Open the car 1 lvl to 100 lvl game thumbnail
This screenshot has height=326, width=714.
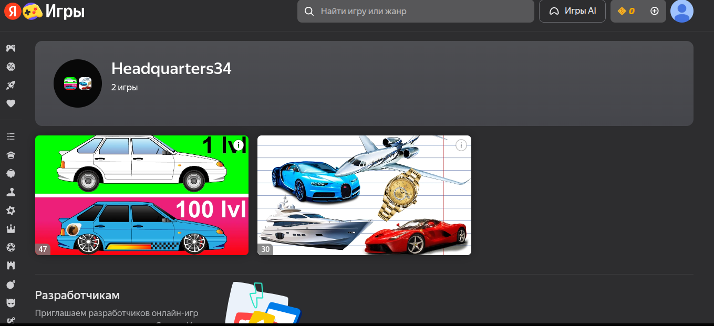[142, 195]
